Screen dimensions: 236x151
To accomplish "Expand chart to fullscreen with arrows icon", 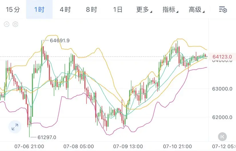I will [15, 127].
